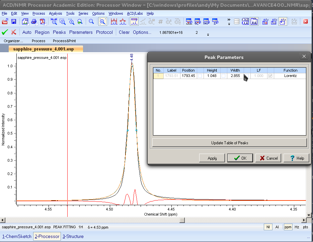313x242 pixels.
Task: Toggle the highlighted spectrum window download icon
Action: pos(283,21)
